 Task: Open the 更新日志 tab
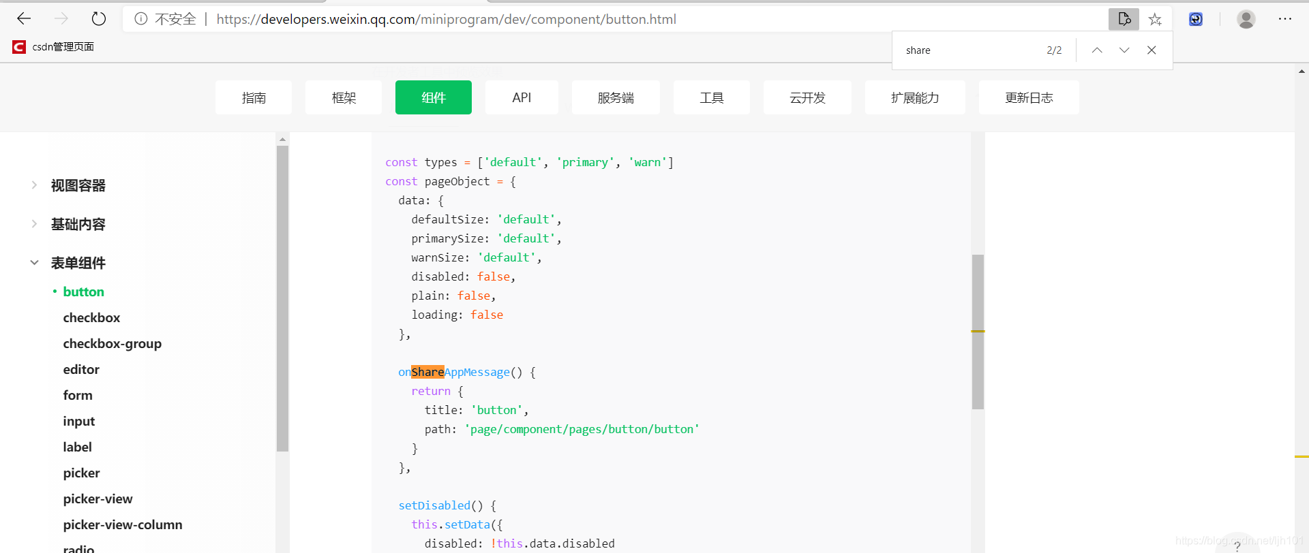click(x=1029, y=97)
